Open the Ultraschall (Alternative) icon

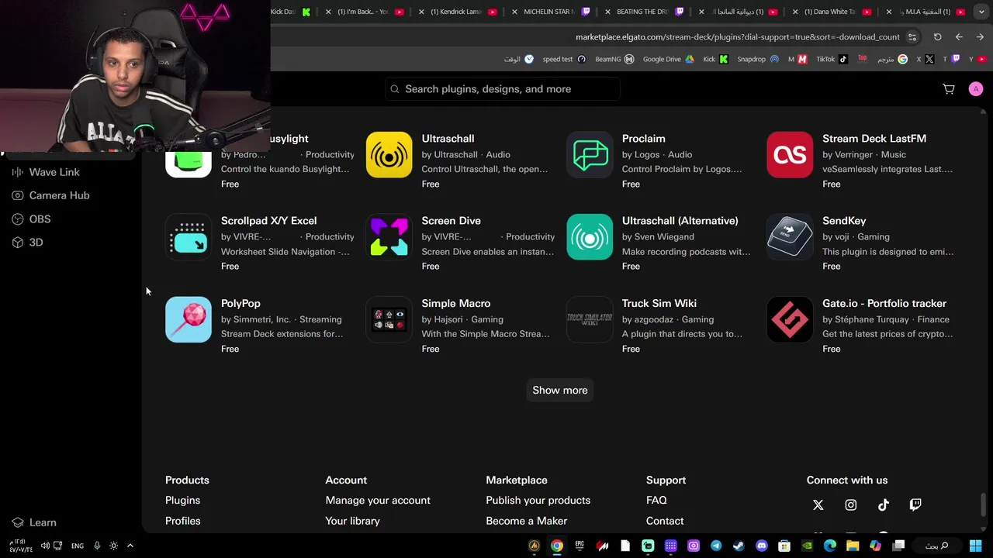(590, 237)
